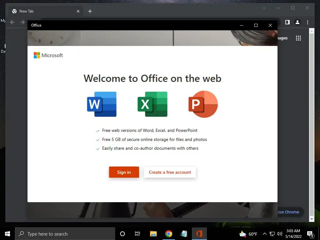Click the orange Sign in button
This screenshot has width=320, height=240.
coord(124,172)
